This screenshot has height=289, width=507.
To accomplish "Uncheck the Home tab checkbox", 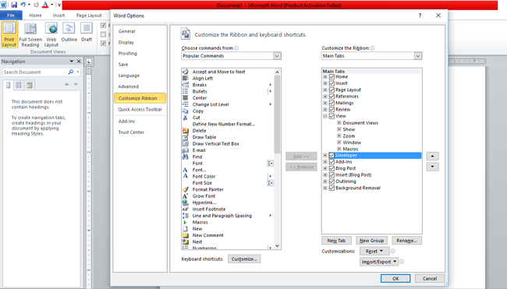I will (331, 77).
